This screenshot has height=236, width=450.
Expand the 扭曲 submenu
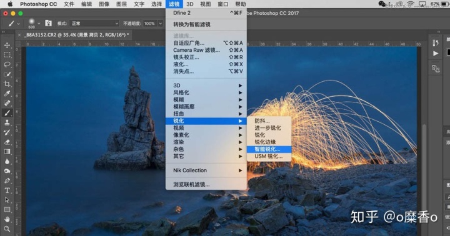point(206,114)
